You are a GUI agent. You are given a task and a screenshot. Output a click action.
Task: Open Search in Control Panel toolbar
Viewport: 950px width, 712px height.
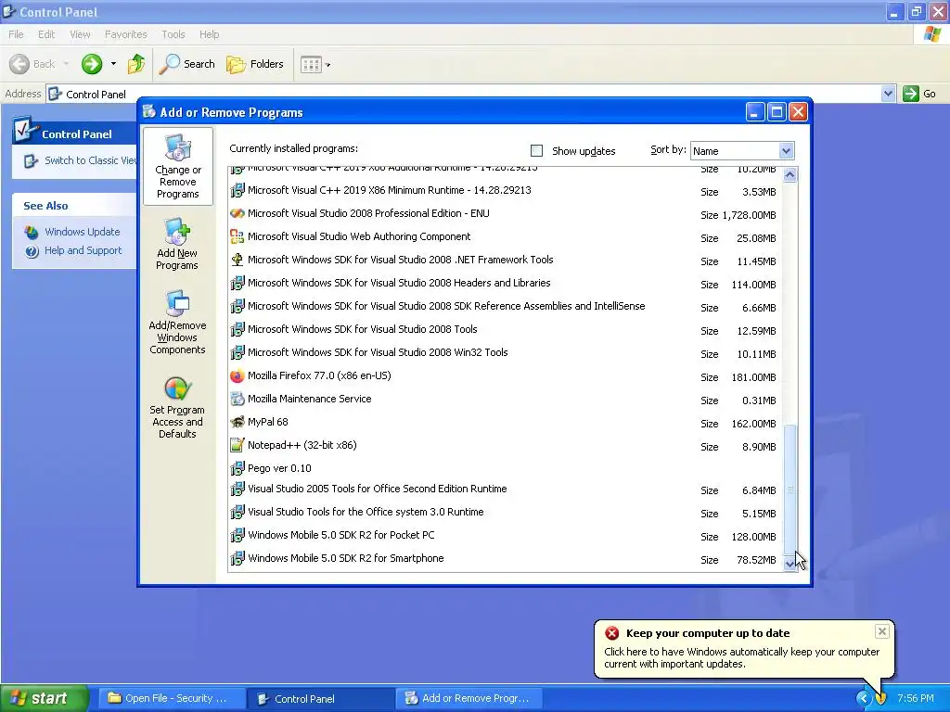pos(187,64)
